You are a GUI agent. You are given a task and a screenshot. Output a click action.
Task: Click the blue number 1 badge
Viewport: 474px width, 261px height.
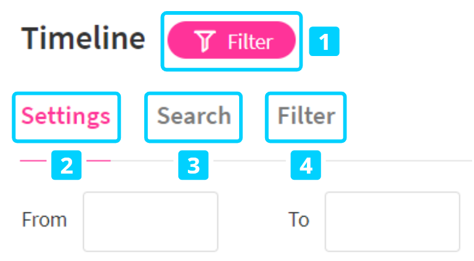coord(324,42)
